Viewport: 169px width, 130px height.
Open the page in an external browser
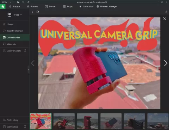[166, 12]
